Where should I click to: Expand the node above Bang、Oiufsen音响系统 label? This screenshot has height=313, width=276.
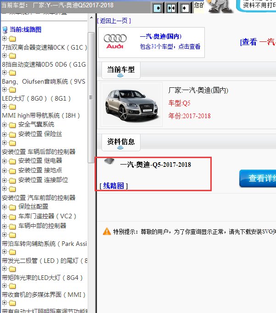[4, 72]
